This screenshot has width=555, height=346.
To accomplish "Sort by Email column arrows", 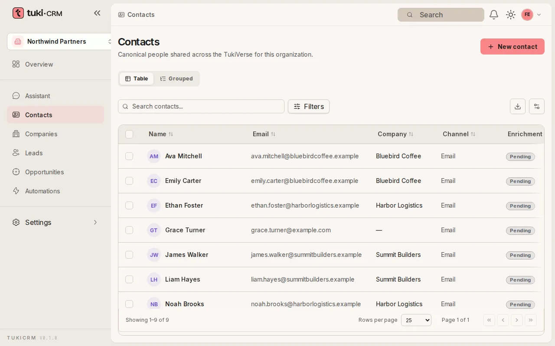I will coord(273,134).
